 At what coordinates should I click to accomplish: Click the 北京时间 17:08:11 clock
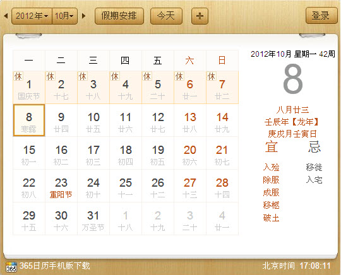[297, 266]
